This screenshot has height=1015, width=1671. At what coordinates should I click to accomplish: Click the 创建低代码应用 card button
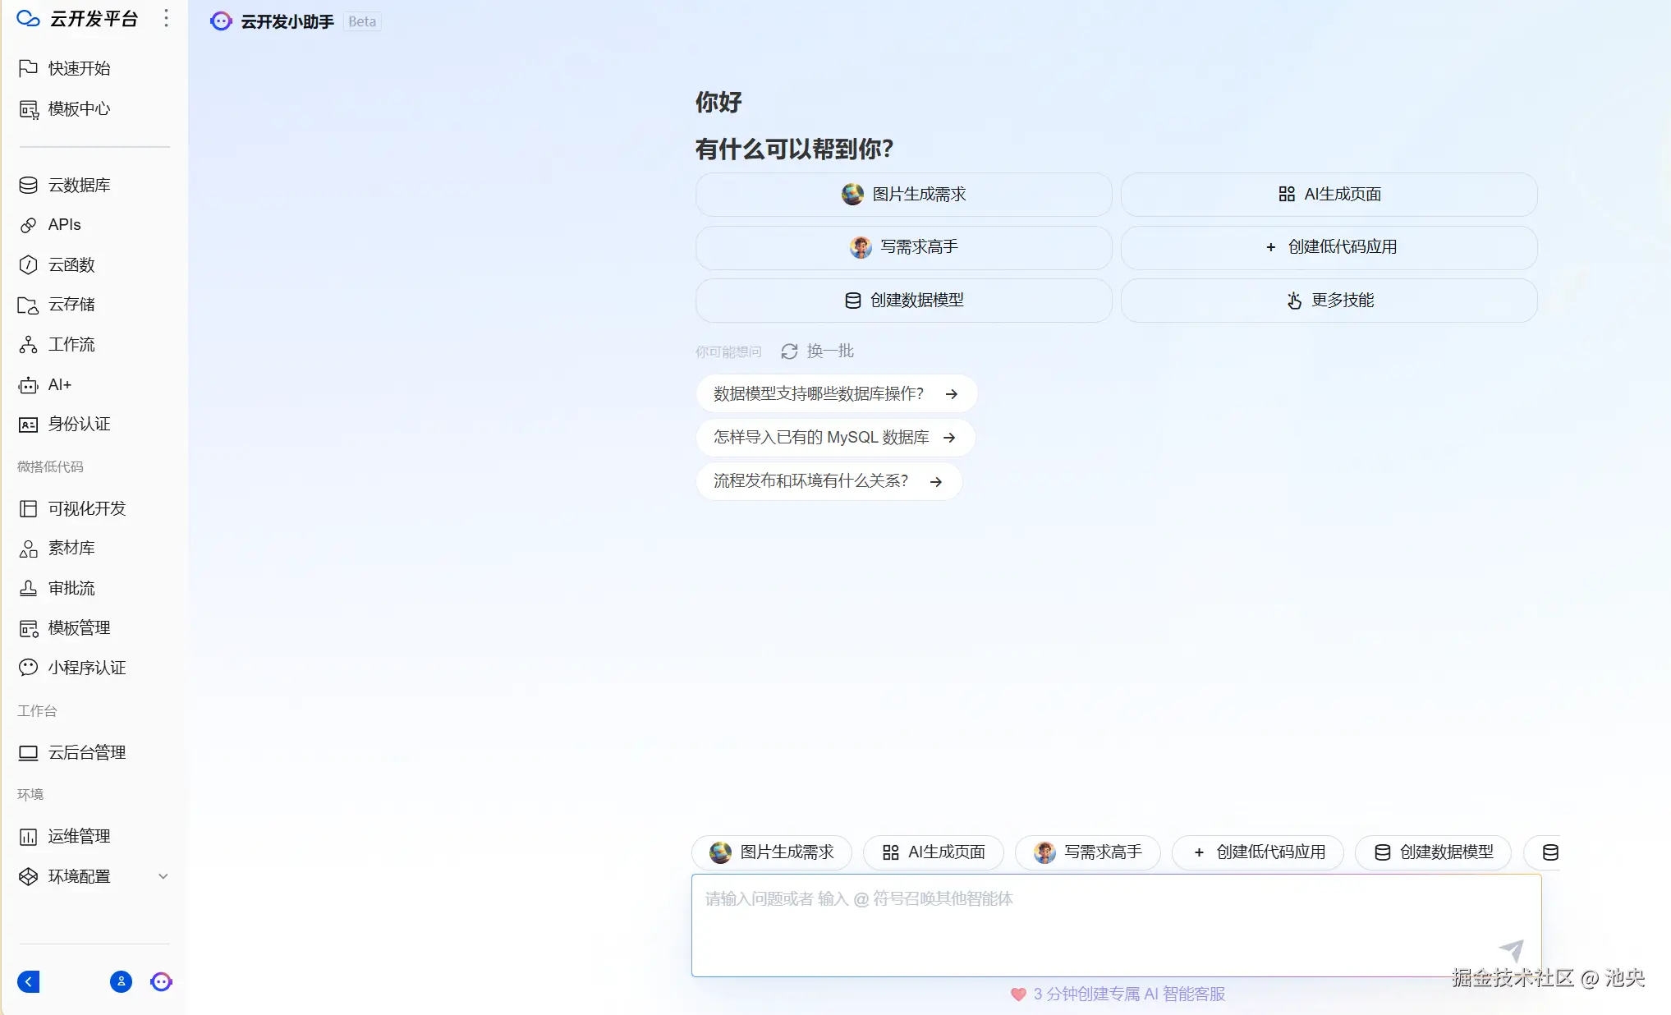click(x=1329, y=247)
